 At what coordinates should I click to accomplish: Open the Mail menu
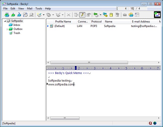click(x=30, y=9)
